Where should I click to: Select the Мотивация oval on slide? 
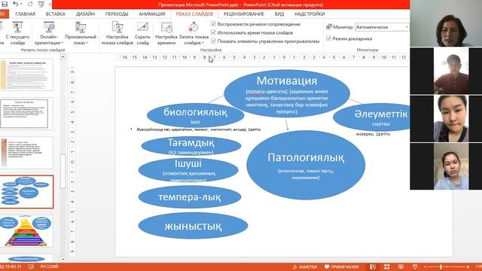tap(286, 93)
